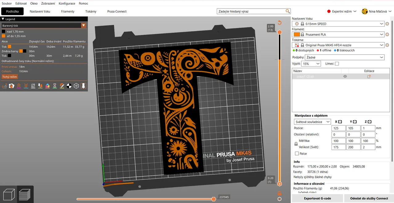The image size is (394, 203).
Task: Open filament settings gear for Prusament PLA
Action: point(387,34)
